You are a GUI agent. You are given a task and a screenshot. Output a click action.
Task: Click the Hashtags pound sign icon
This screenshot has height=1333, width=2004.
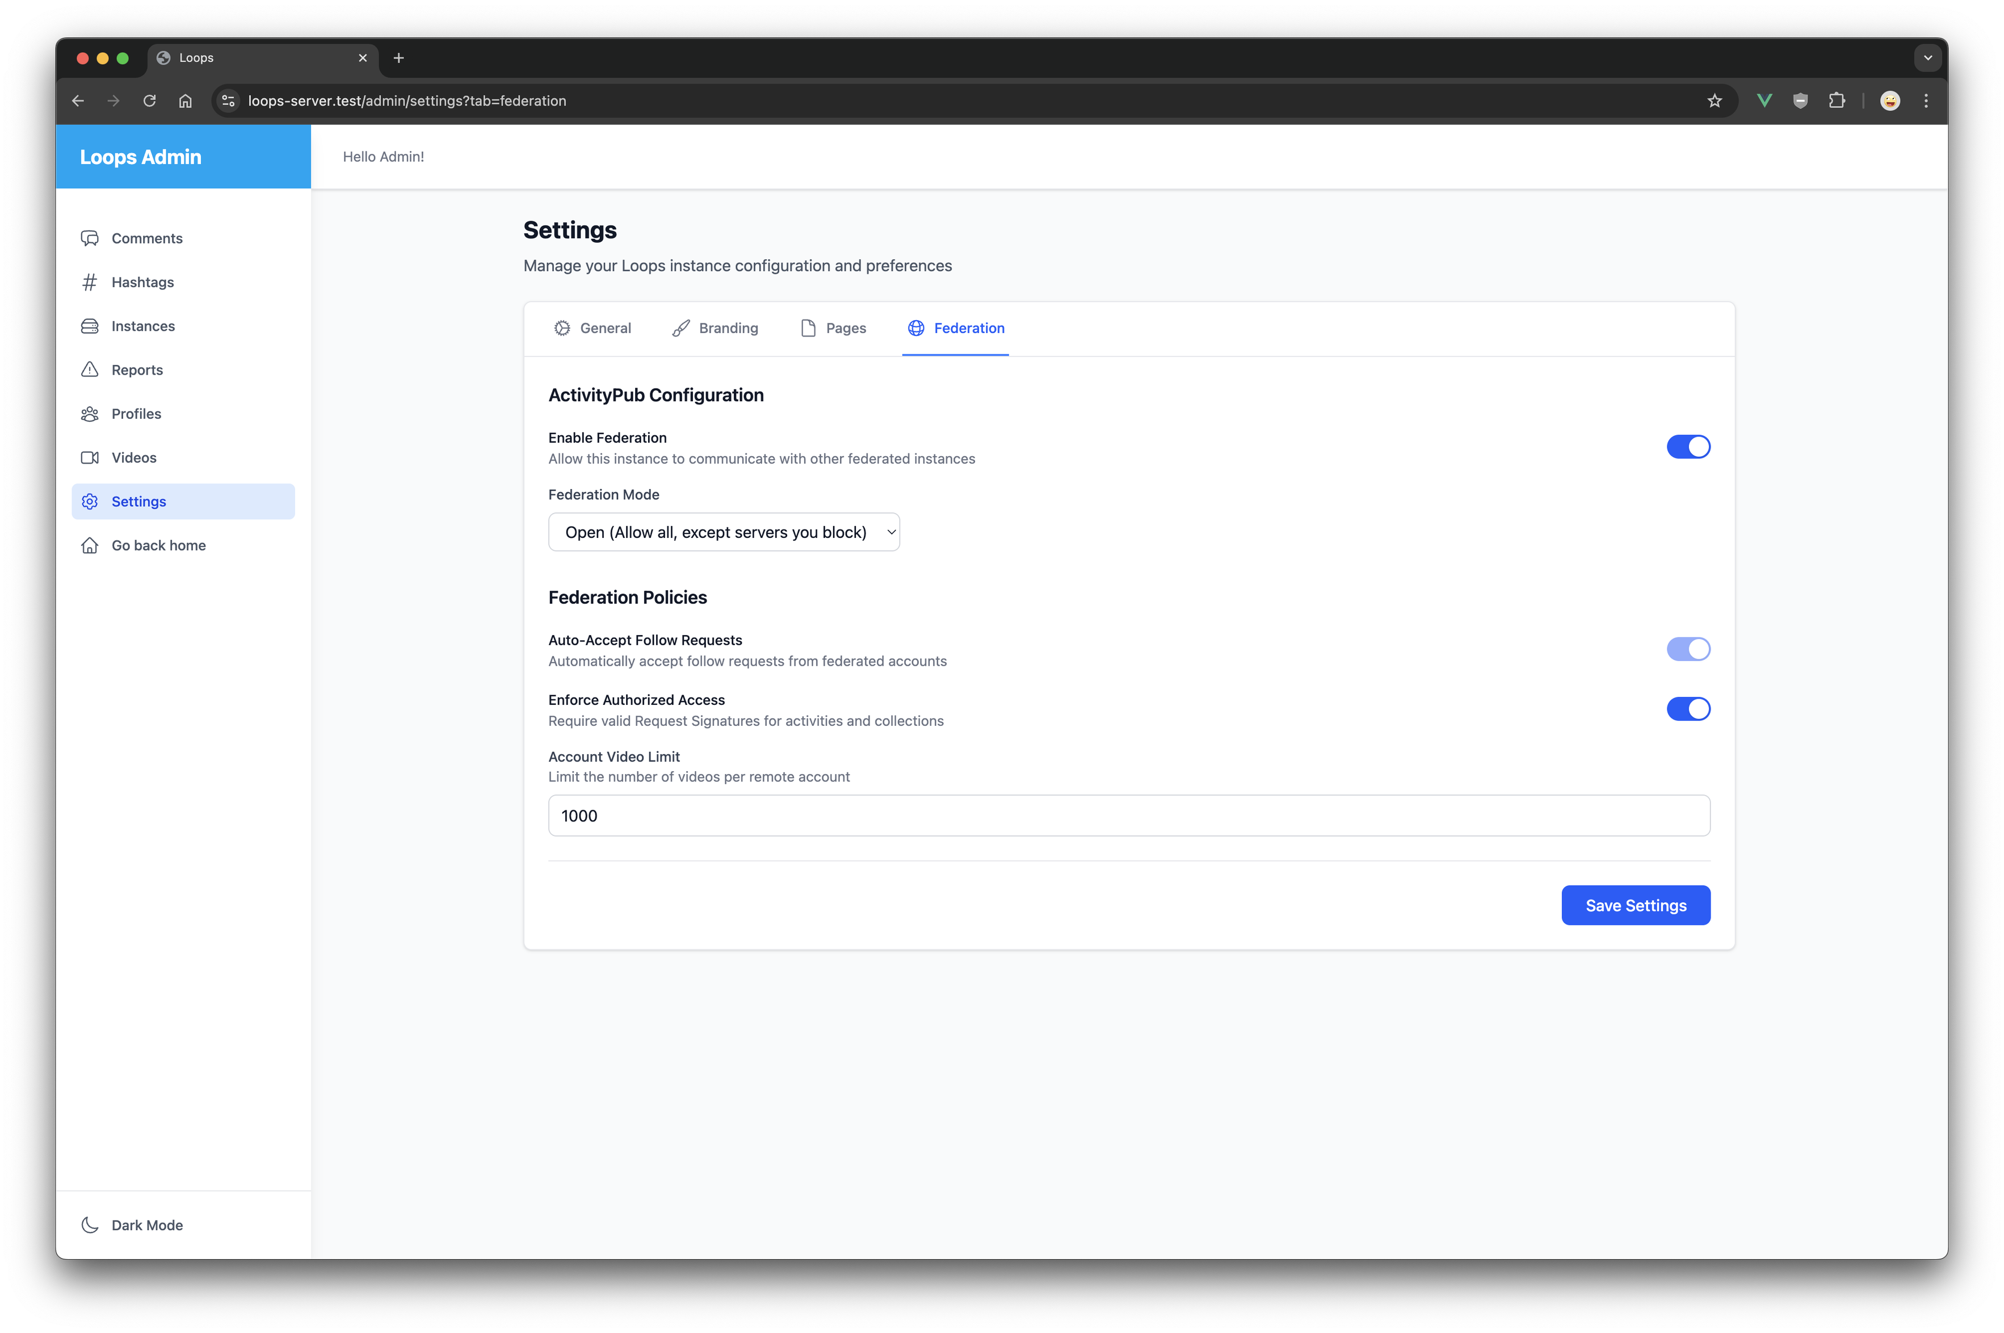coord(89,282)
